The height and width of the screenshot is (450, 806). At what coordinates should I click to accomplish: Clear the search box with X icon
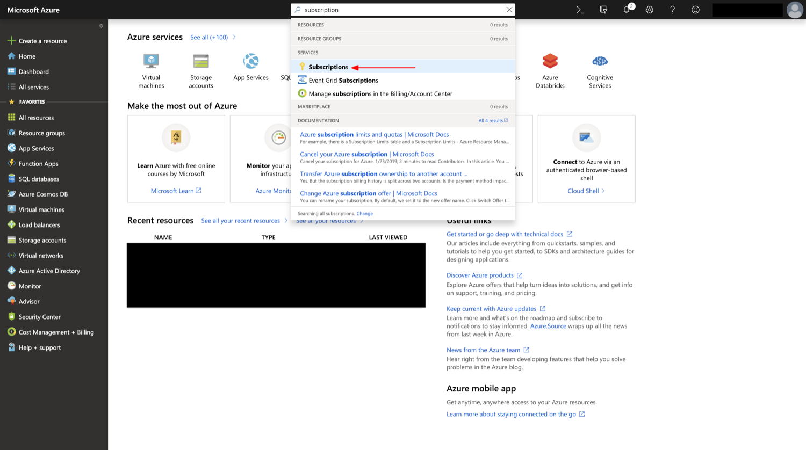point(509,10)
